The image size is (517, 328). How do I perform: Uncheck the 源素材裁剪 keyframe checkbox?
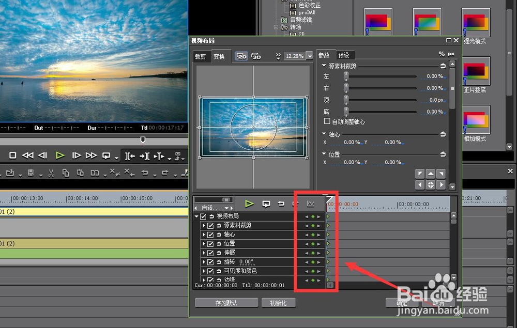click(210, 226)
